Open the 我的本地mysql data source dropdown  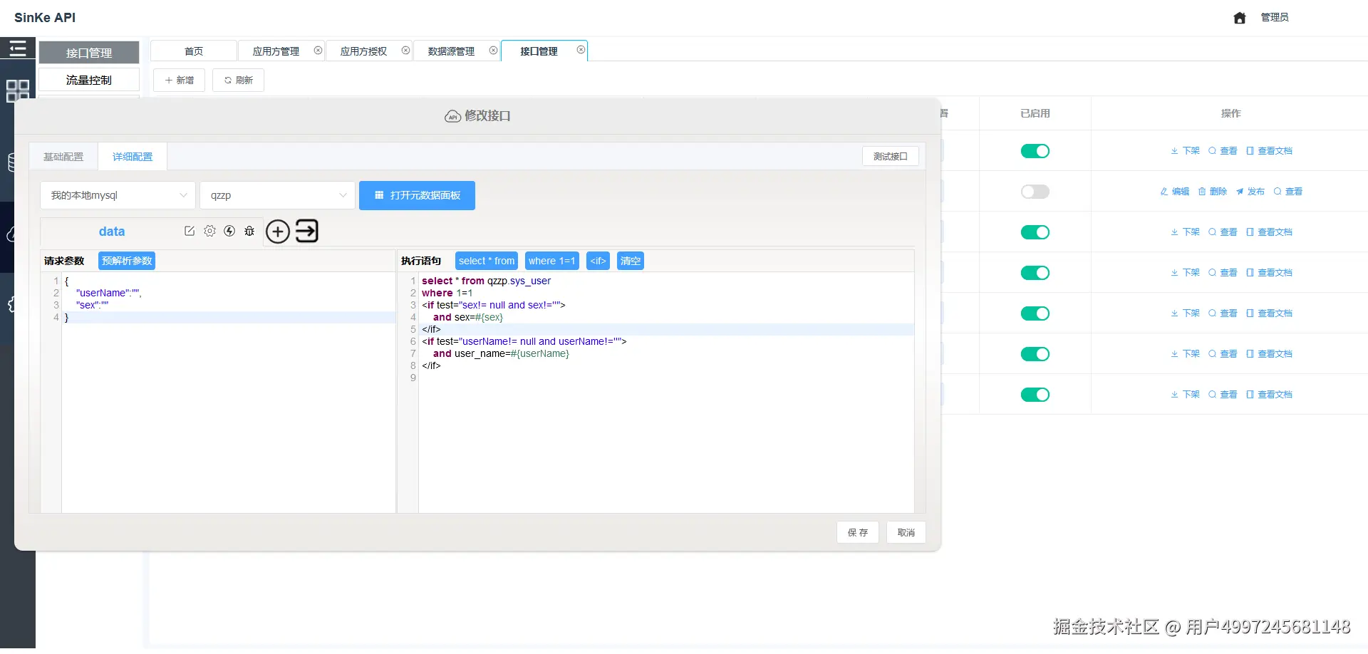click(118, 195)
